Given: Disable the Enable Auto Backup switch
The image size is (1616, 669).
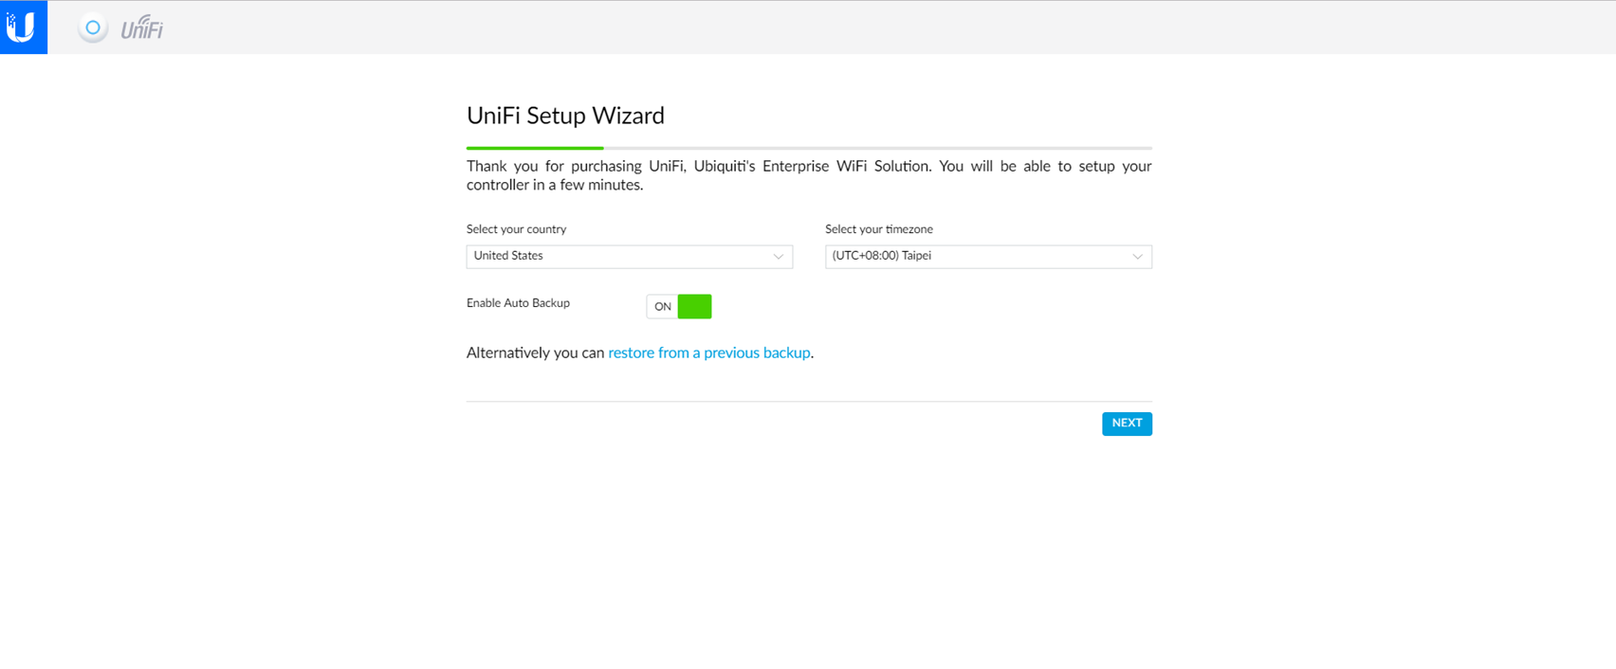Looking at the screenshot, I should click(679, 306).
